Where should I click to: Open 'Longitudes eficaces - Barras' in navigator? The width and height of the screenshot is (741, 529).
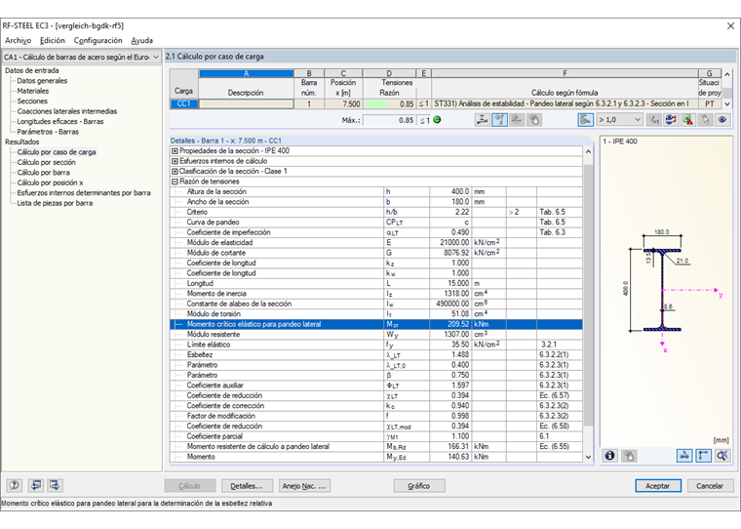click(x=60, y=122)
